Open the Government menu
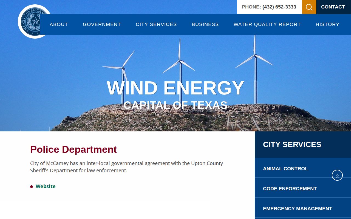This screenshot has height=219, width=351. point(102,24)
